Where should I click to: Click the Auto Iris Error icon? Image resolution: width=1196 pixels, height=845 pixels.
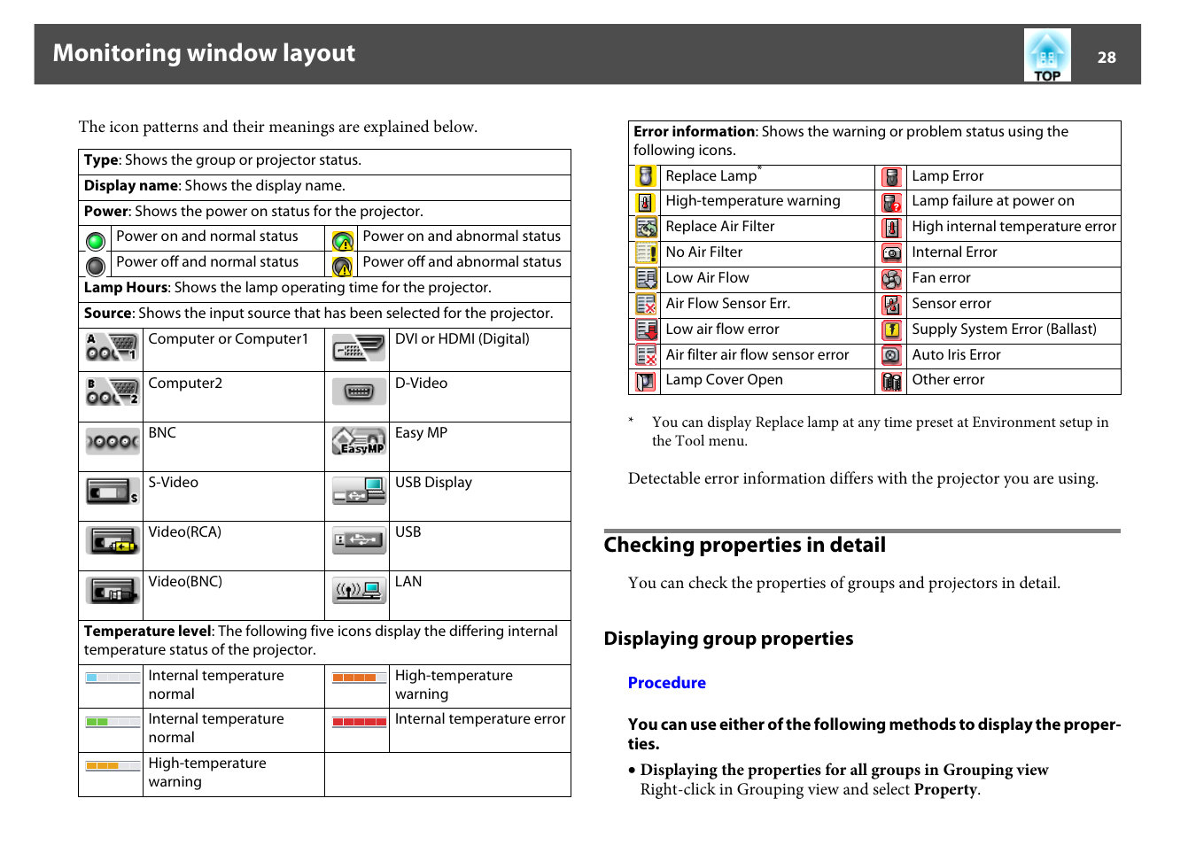pyautogui.click(x=892, y=356)
